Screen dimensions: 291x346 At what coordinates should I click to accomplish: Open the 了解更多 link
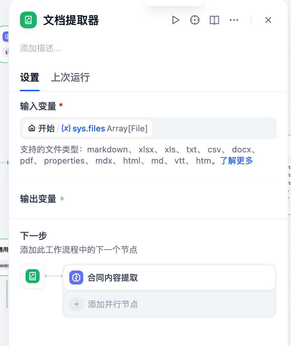coord(236,161)
